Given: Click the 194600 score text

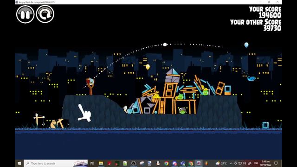Looking at the screenshot, I should click(270, 15).
